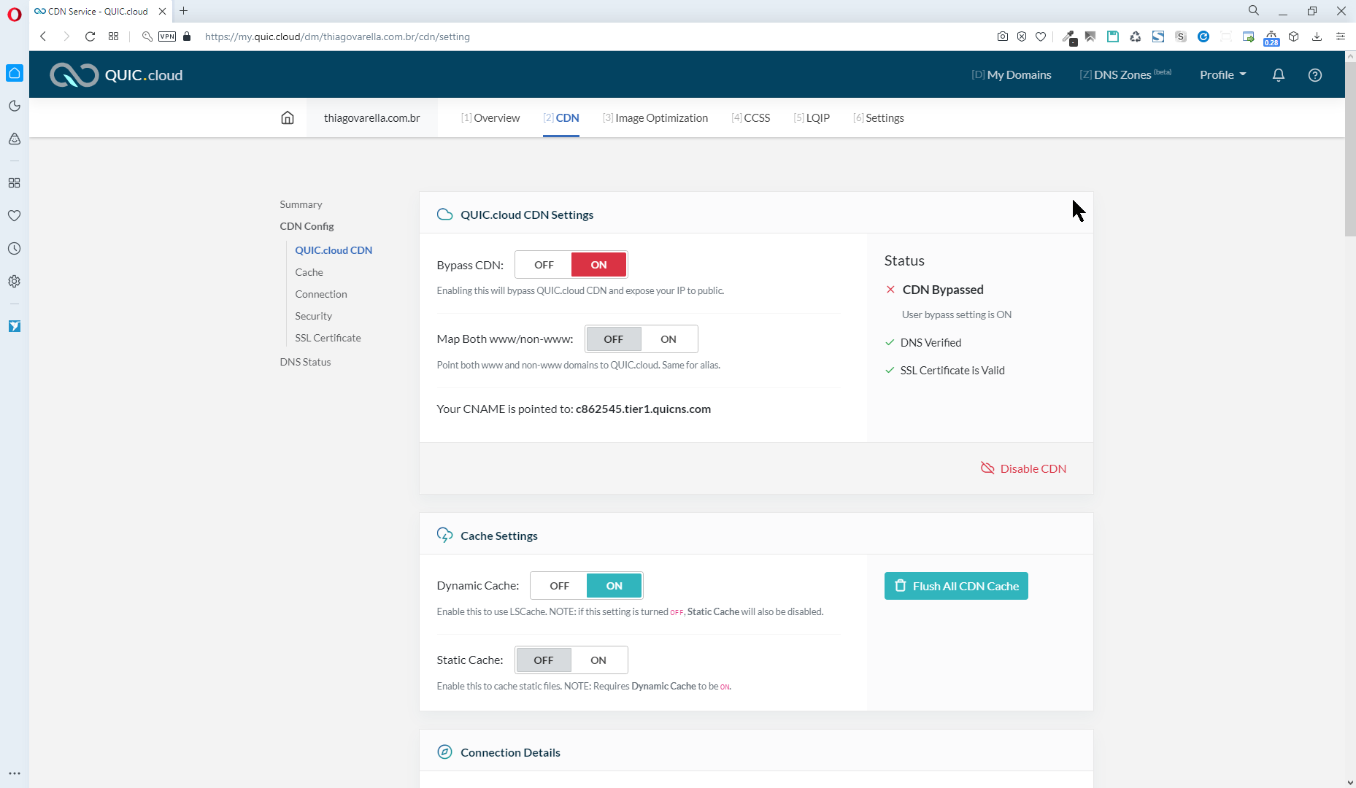This screenshot has height=788, width=1356.
Task: Open the browser easy setup menu
Action: point(1340,36)
